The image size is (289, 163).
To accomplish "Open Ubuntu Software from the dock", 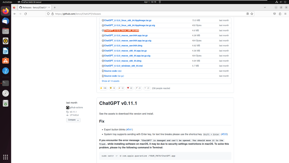I will coord(5,61).
